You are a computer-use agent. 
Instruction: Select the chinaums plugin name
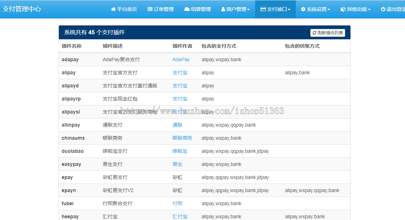(x=73, y=138)
